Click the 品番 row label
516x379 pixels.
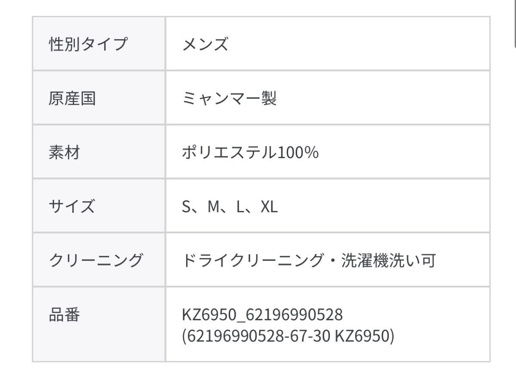tap(64, 315)
